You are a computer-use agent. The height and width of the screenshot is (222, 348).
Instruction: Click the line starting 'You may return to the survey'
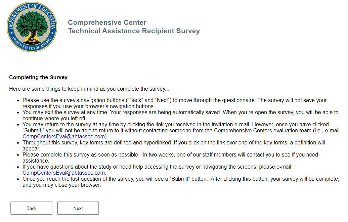175,125
